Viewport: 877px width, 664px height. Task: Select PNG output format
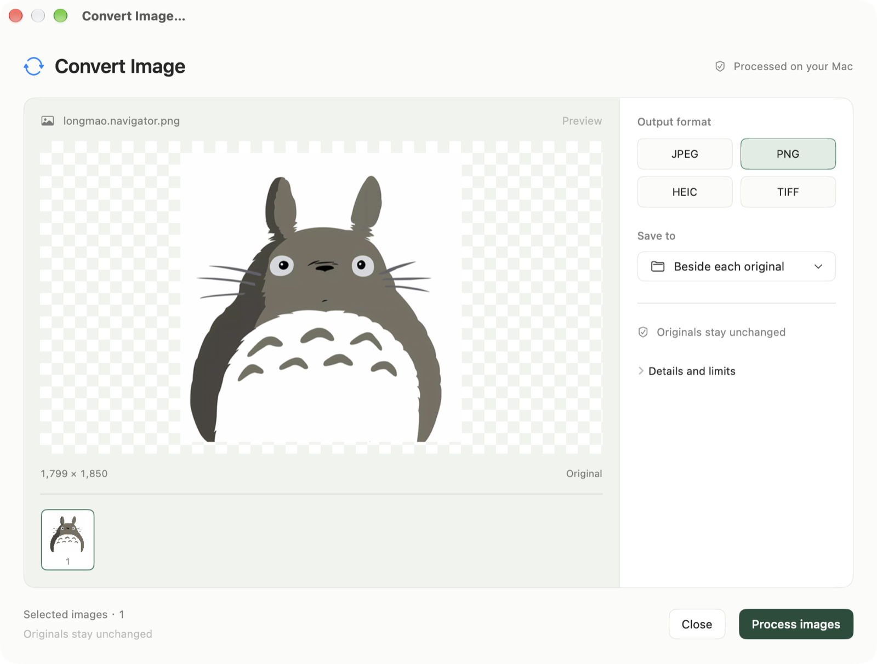(x=788, y=154)
